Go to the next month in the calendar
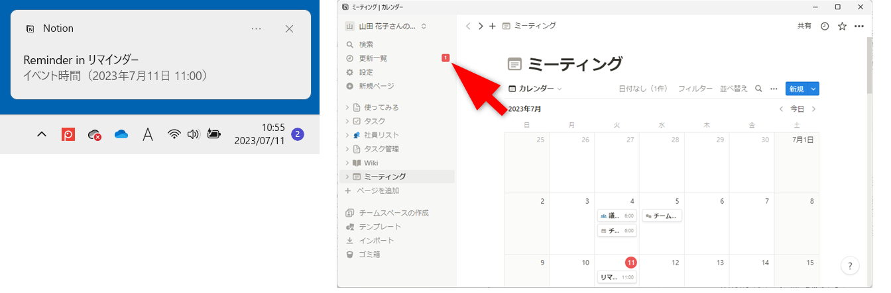 (x=813, y=109)
